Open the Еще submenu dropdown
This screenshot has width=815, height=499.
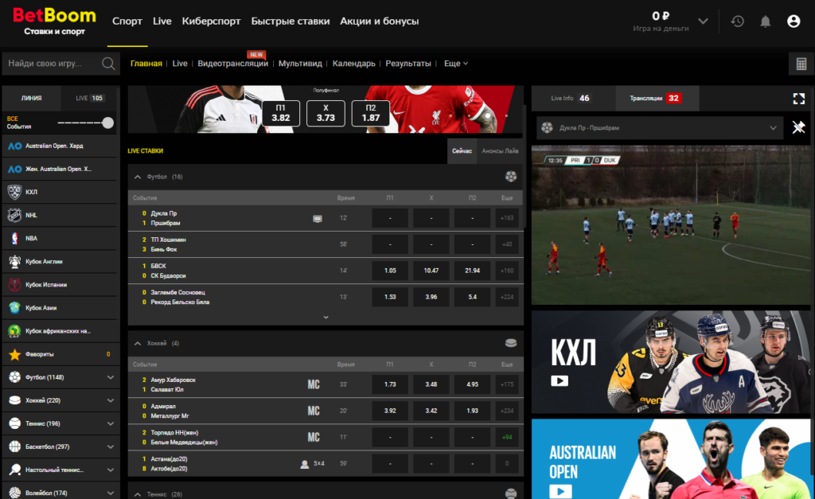(456, 64)
